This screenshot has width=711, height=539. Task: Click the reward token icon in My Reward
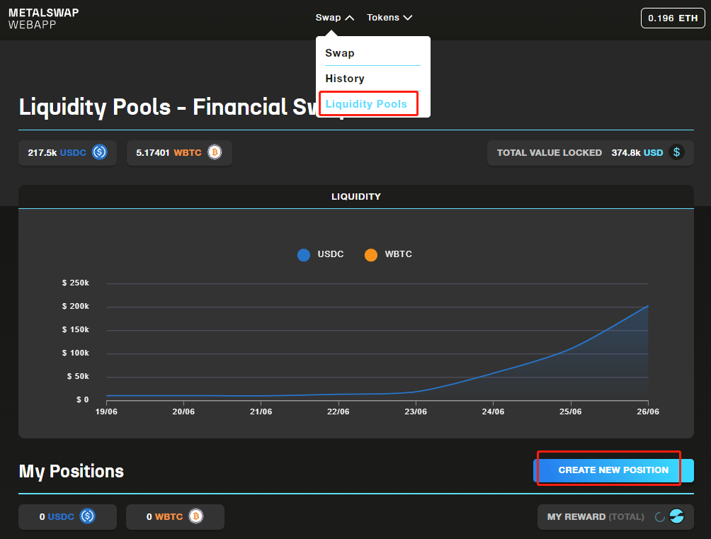(x=677, y=516)
